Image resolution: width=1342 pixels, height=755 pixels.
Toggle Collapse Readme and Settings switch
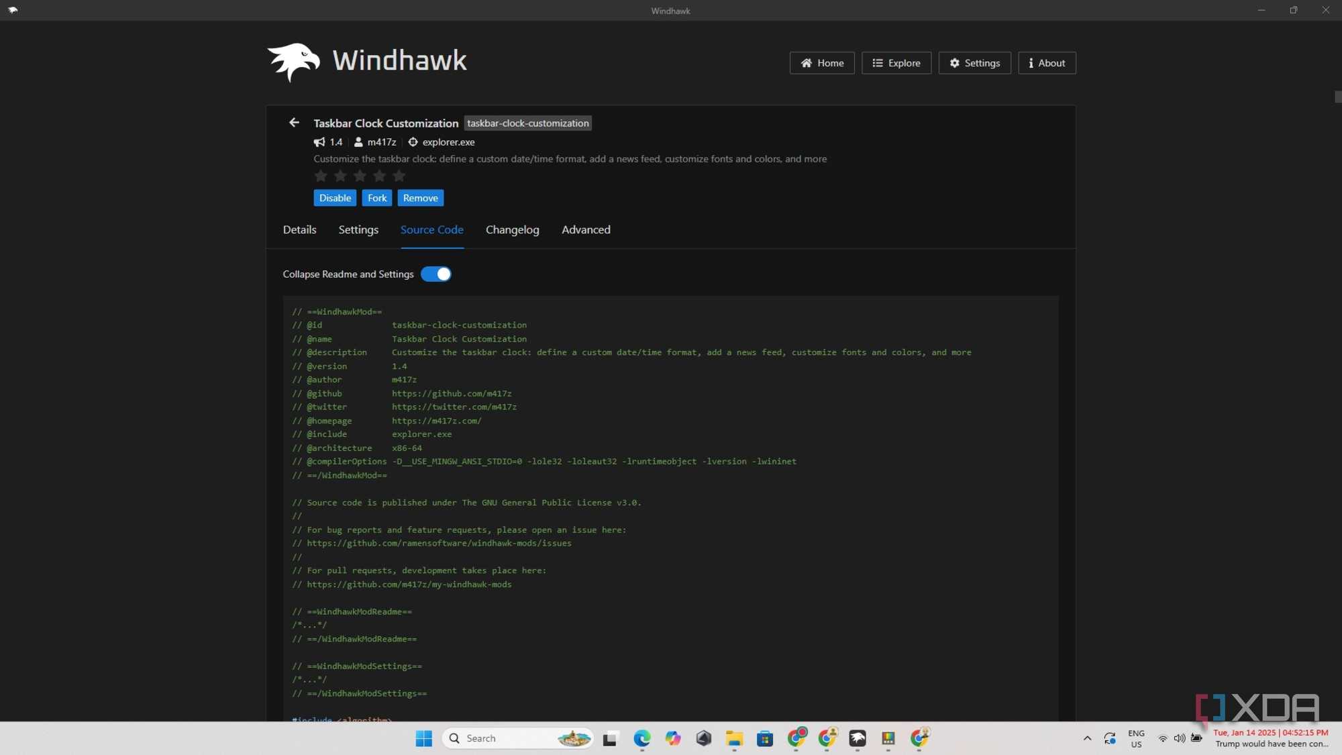click(436, 274)
